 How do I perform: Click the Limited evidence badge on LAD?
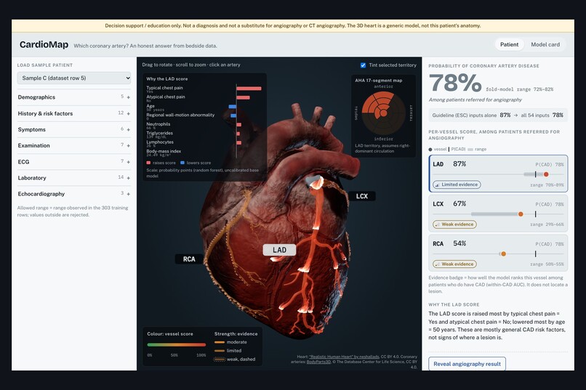(x=457, y=184)
